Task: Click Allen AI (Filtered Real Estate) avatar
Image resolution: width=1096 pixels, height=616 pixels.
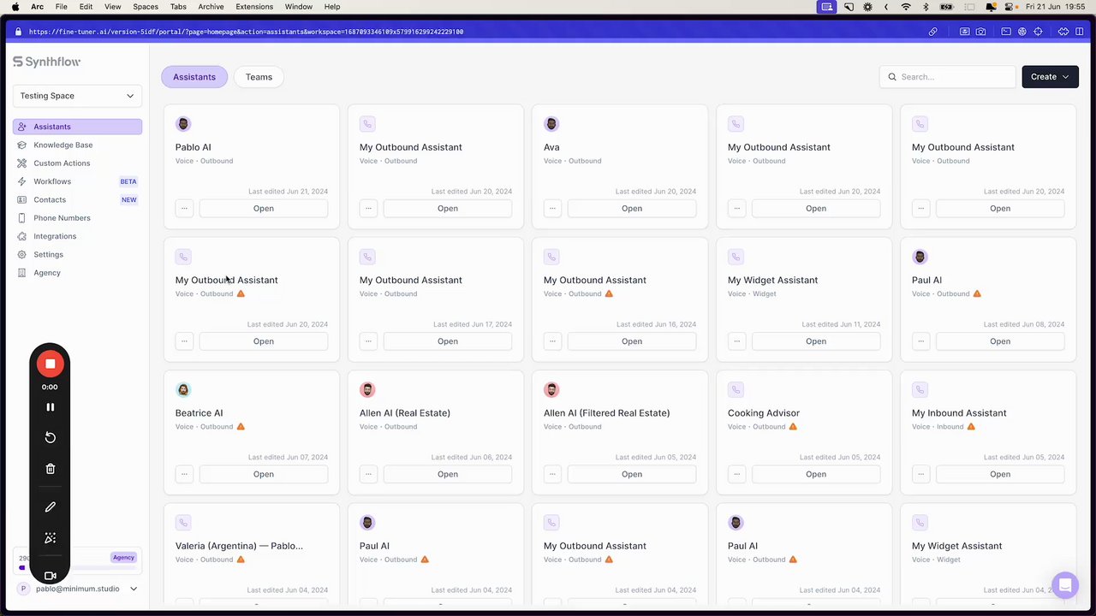Action: pyautogui.click(x=551, y=390)
